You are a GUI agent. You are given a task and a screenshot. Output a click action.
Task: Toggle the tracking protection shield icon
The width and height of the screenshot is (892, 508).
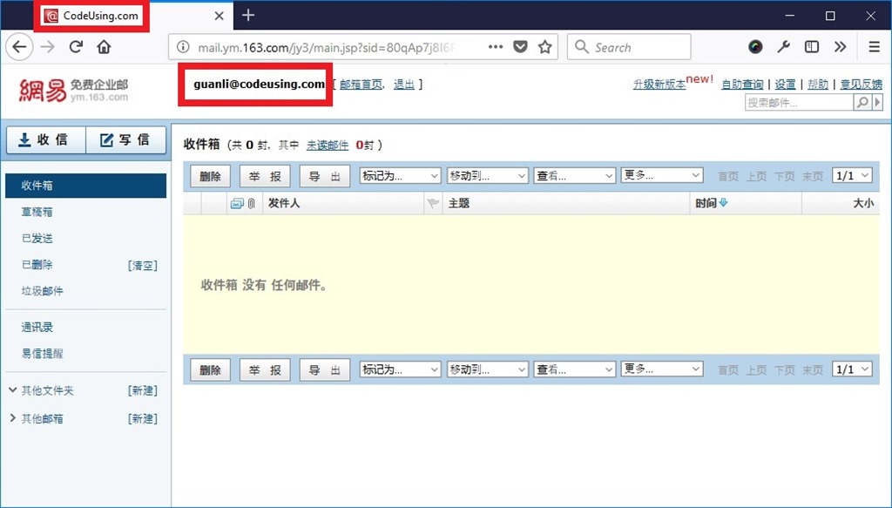coord(520,46)
